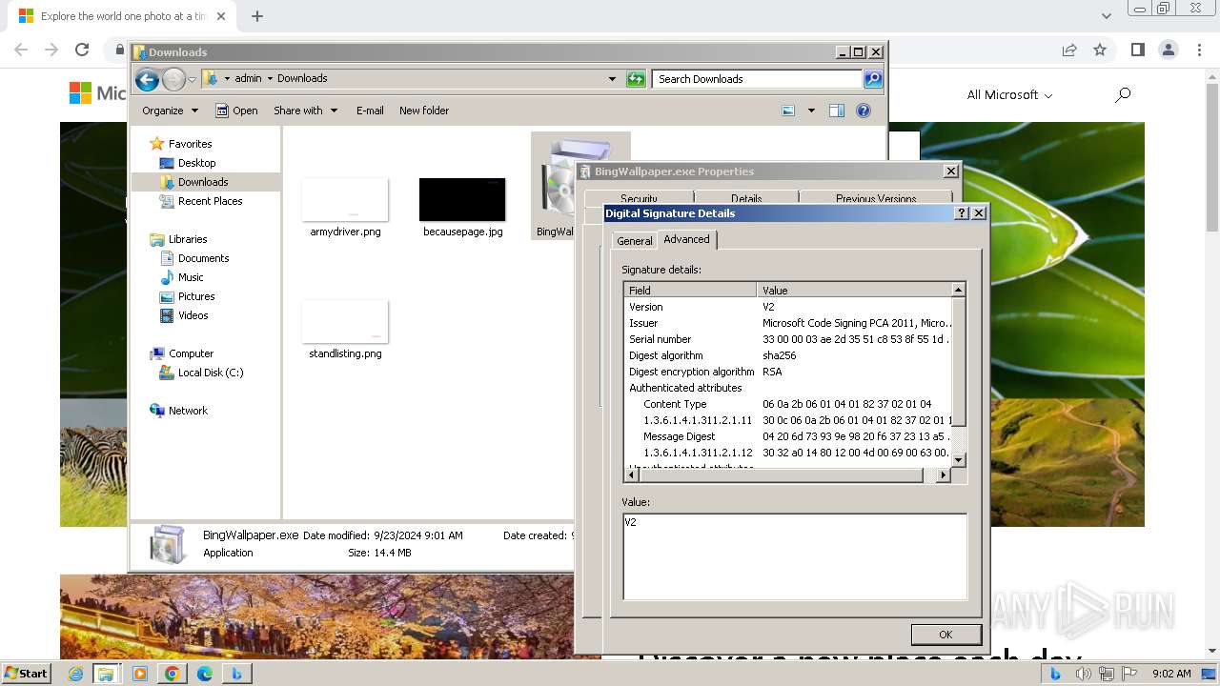
Task: Open the Bing app in the taskbar
Action: [236, 674]
